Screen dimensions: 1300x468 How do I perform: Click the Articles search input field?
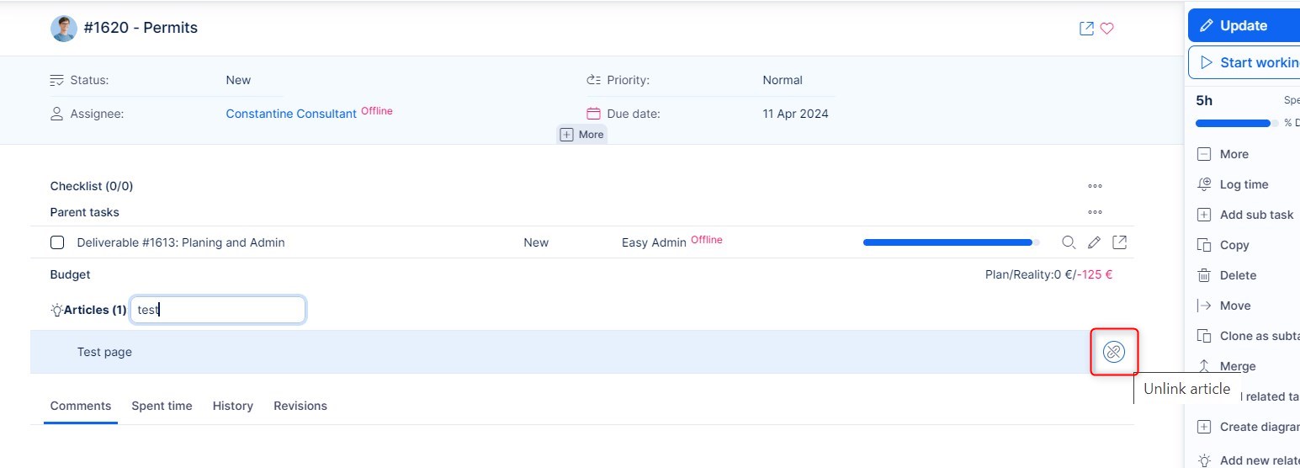(218, 310)
